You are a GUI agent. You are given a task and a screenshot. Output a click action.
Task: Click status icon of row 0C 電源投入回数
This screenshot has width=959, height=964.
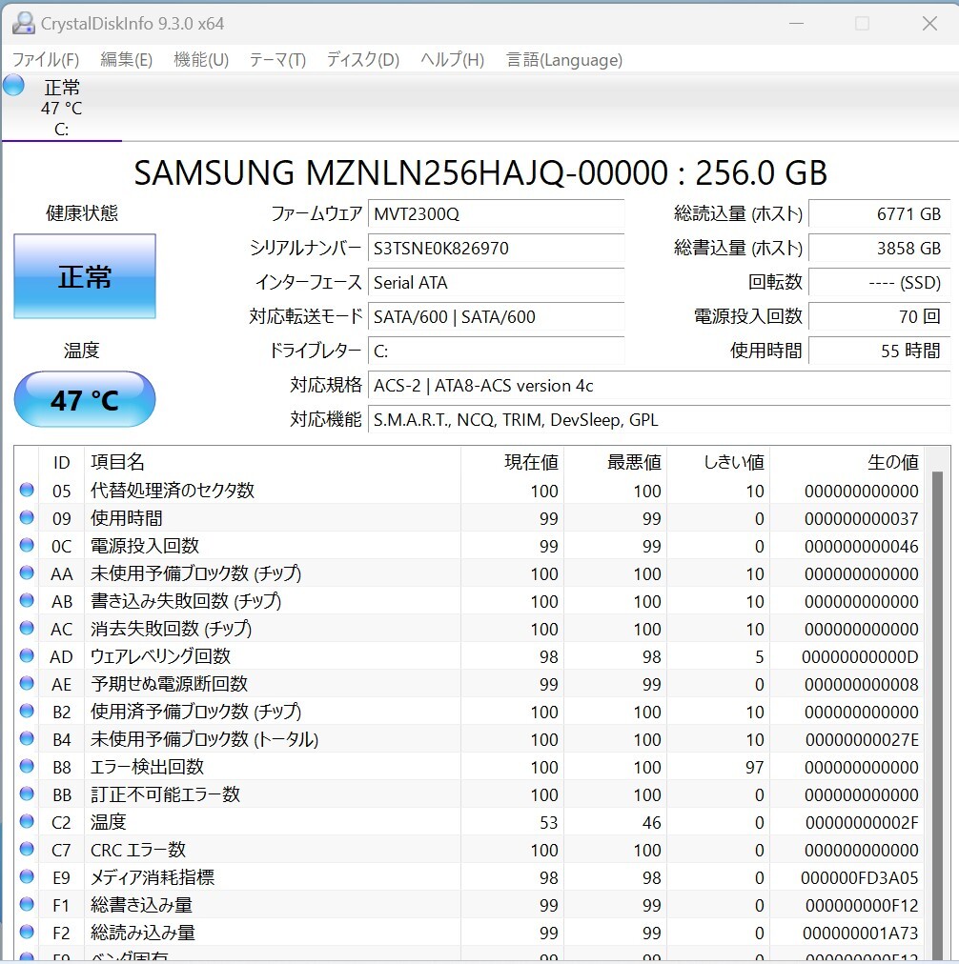pos(27,545)
